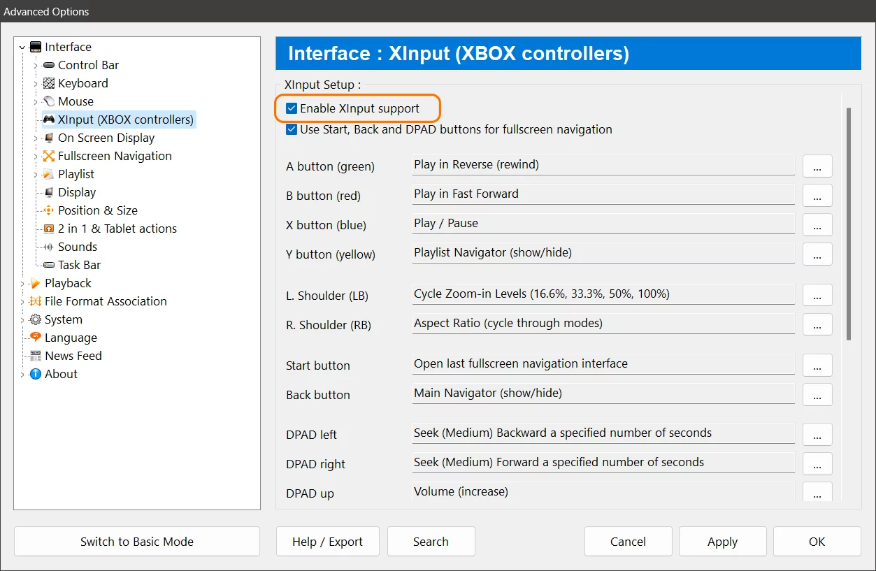Click the Display monitor icon
876x571 pixels.
[49, 192]
